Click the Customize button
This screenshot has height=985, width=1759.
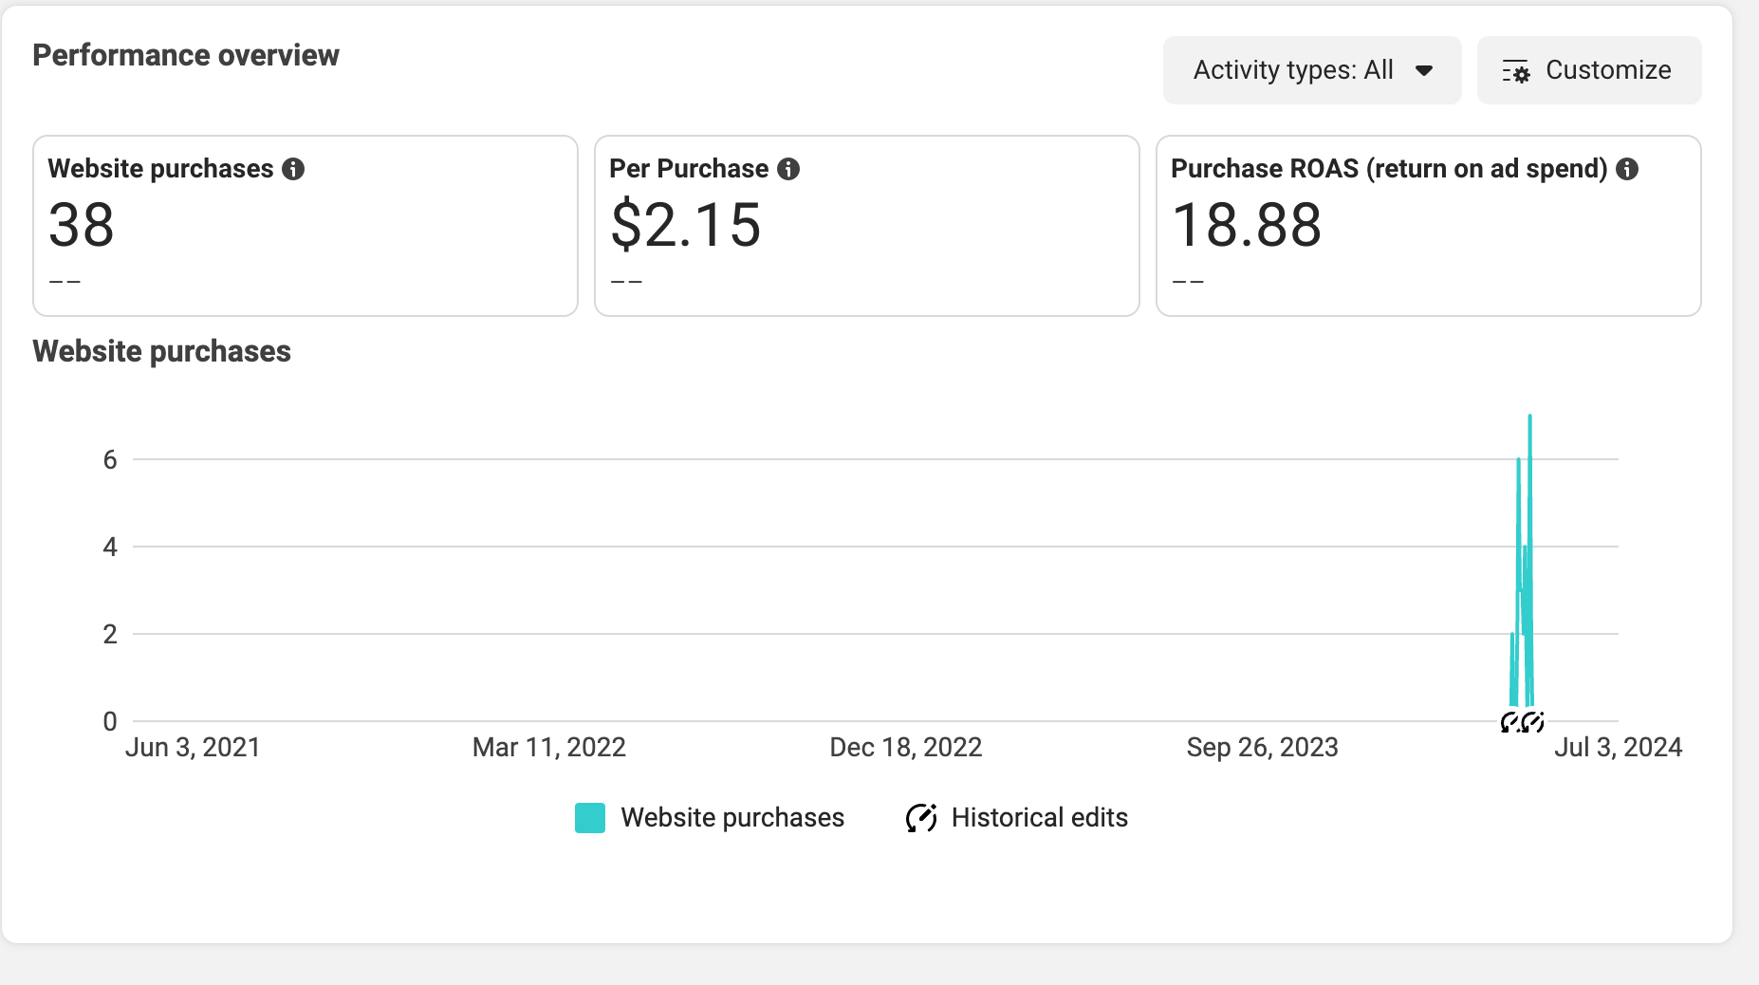[x=1589, y=70]
